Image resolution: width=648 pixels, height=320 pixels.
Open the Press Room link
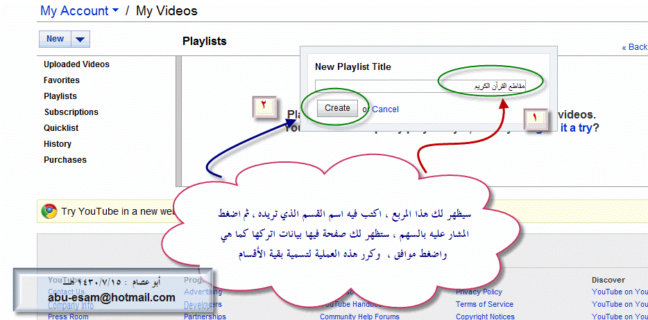68,317
